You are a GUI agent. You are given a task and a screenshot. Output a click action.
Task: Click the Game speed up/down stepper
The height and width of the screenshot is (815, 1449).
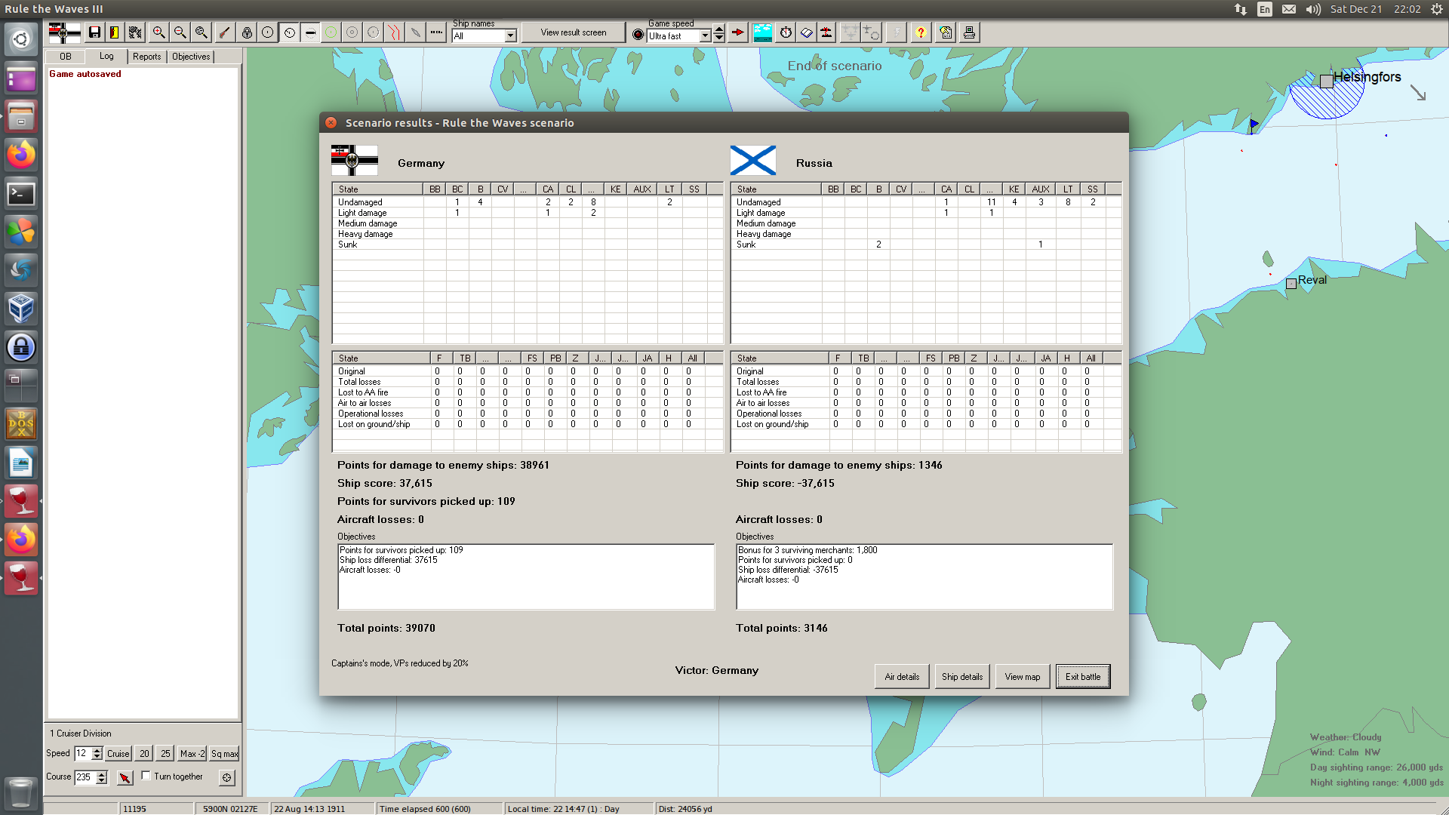719,33
